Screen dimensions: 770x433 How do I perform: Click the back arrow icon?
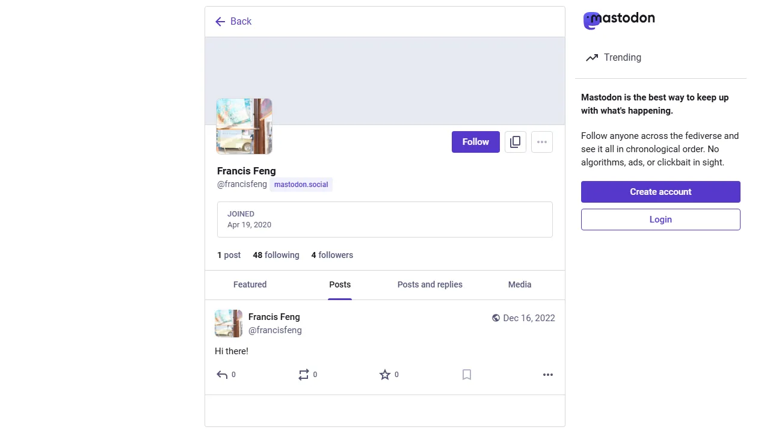click(220, 21)
